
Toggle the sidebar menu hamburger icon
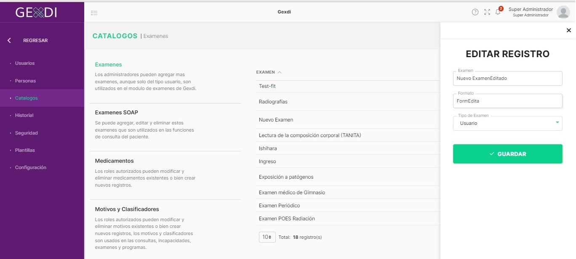(x=94, y=13)
